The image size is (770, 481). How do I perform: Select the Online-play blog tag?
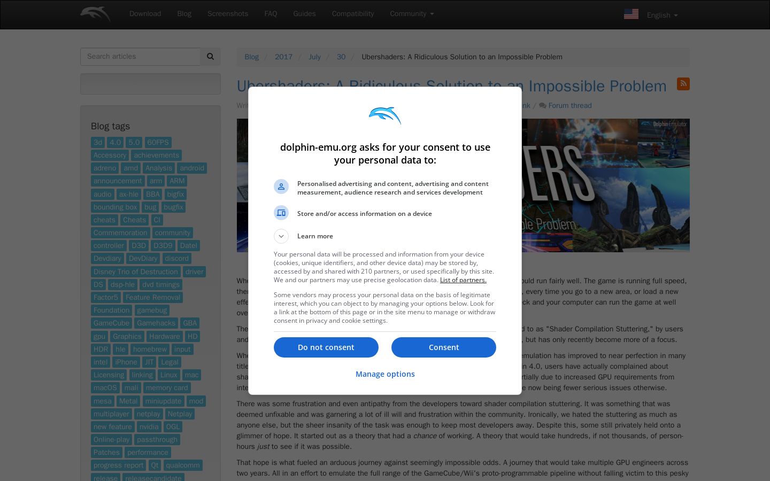[112, 439]
